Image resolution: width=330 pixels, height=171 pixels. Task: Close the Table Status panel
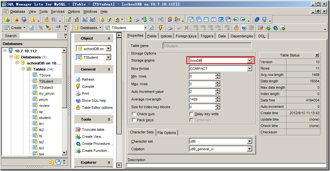click(x=317, y=55)
